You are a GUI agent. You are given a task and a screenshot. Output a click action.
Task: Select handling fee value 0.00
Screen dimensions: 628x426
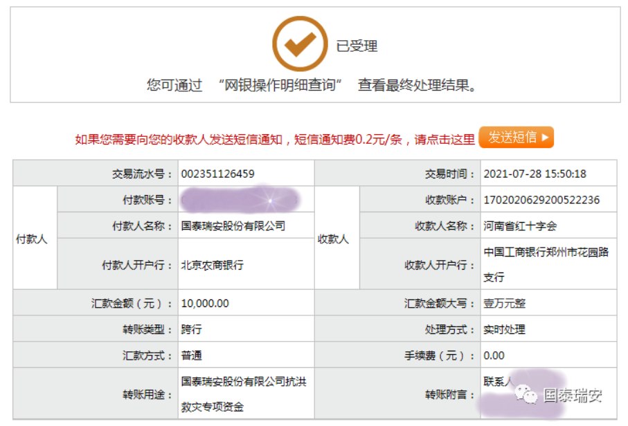494,355
